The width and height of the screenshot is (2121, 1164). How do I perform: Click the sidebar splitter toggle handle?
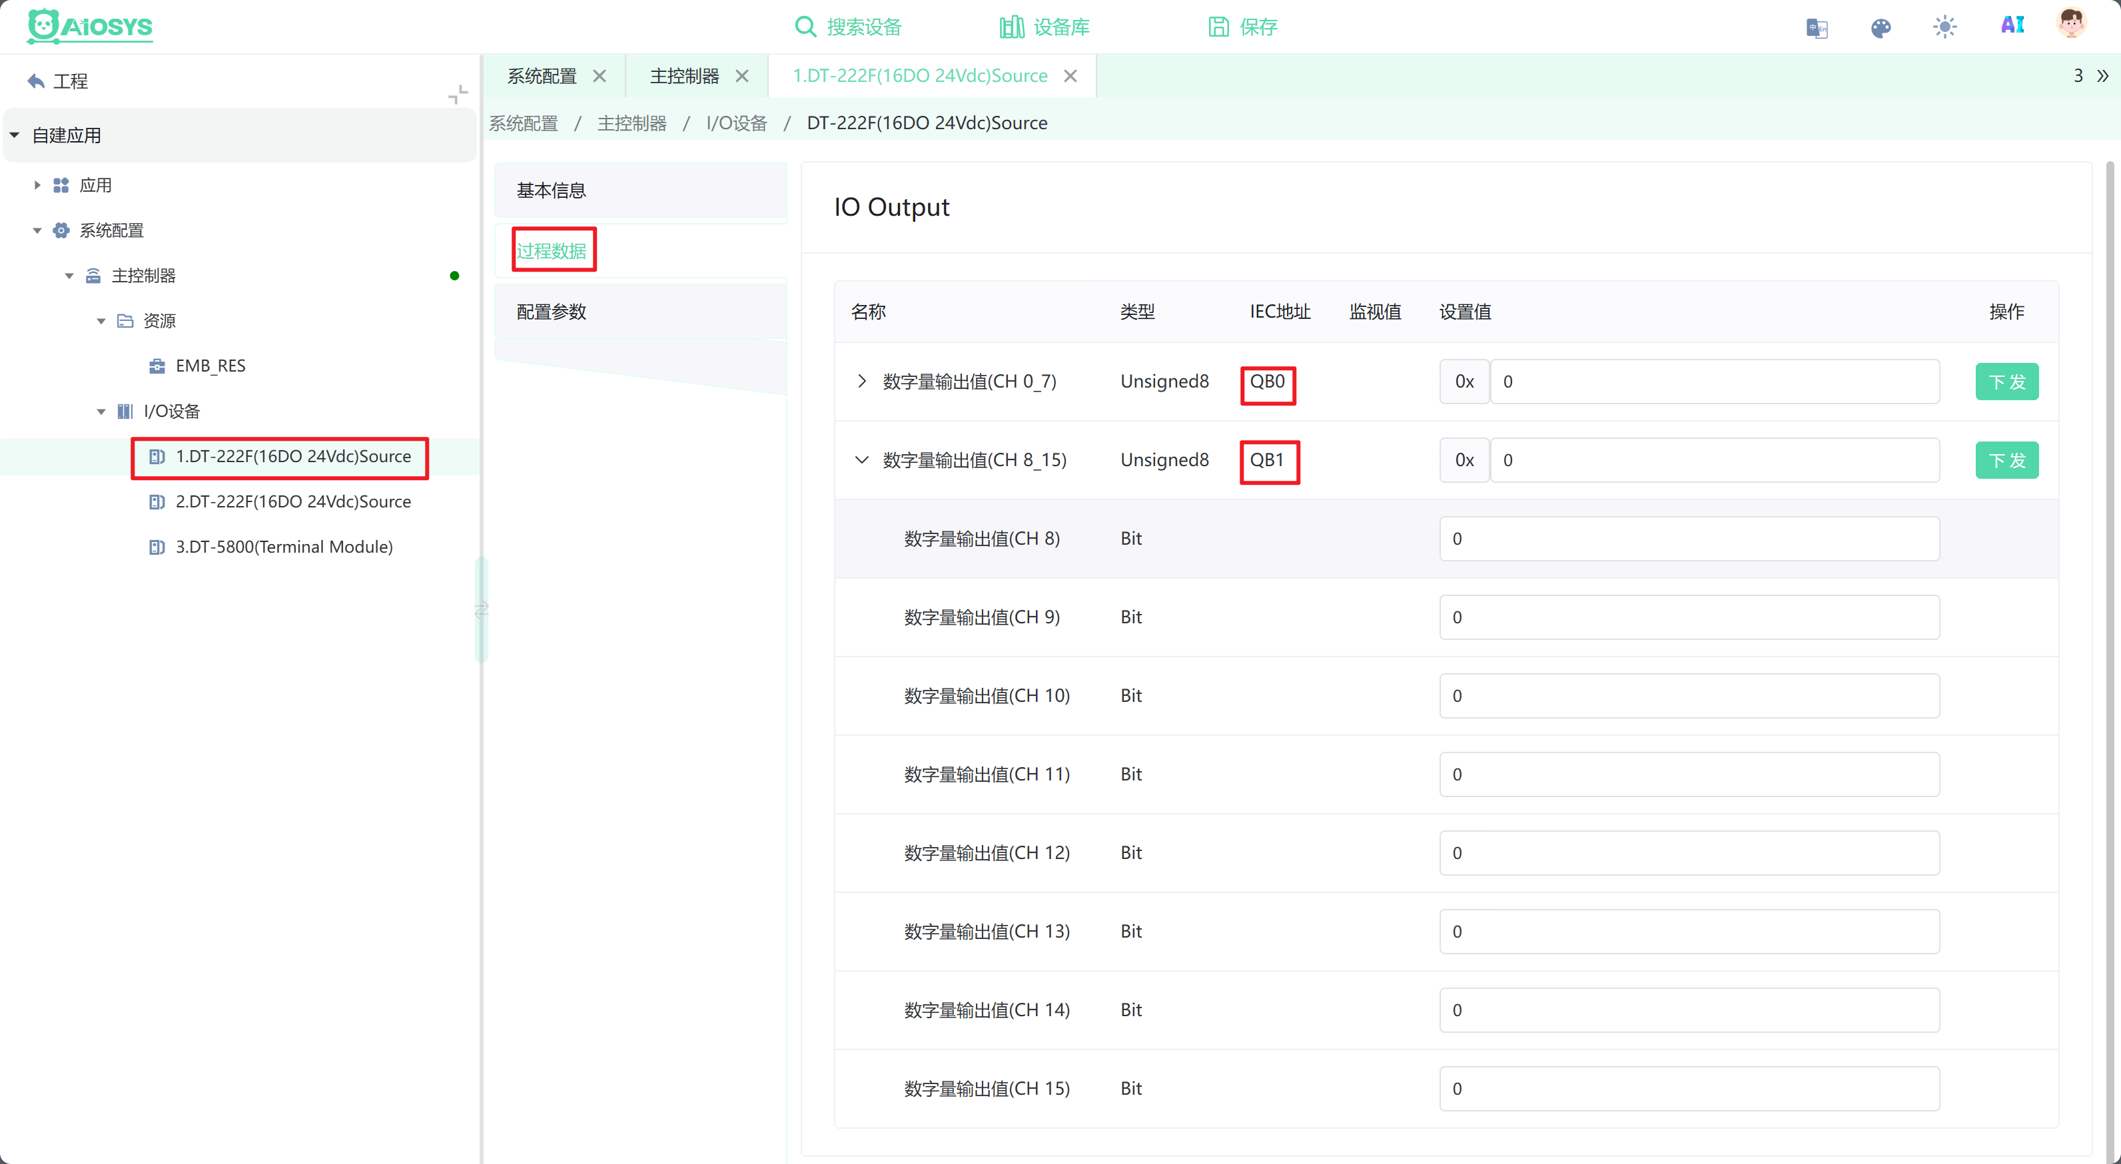tap(482, 610)
